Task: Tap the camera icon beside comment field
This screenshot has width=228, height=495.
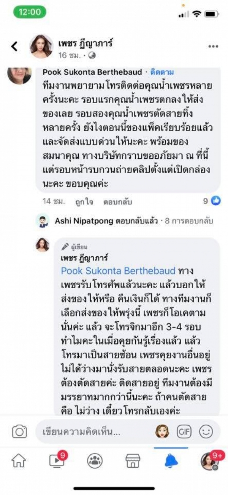Action: coord(19,431)
